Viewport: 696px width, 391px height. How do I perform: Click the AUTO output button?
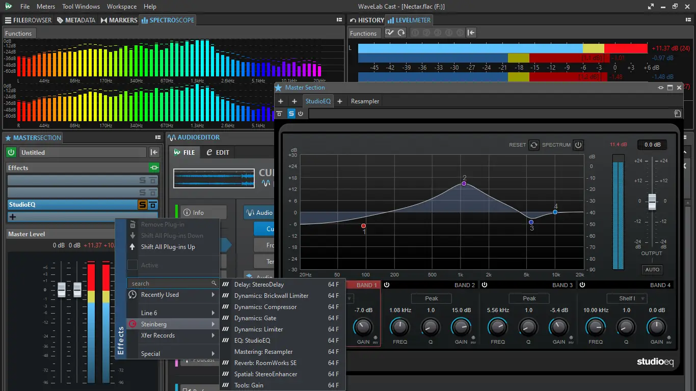pos(652,270)
